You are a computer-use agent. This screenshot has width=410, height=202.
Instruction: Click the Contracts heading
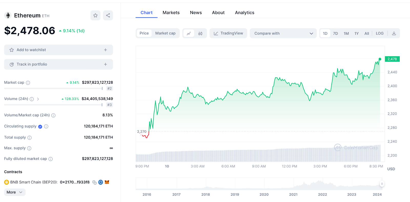coord(13,172)
